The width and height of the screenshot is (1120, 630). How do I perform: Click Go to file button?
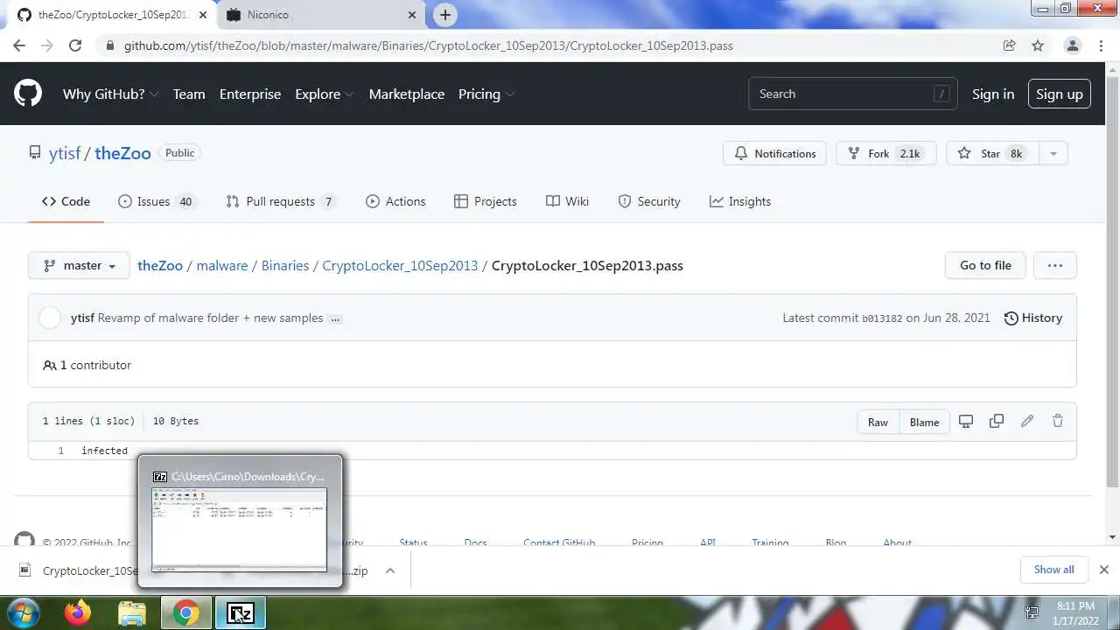point(985,265)
